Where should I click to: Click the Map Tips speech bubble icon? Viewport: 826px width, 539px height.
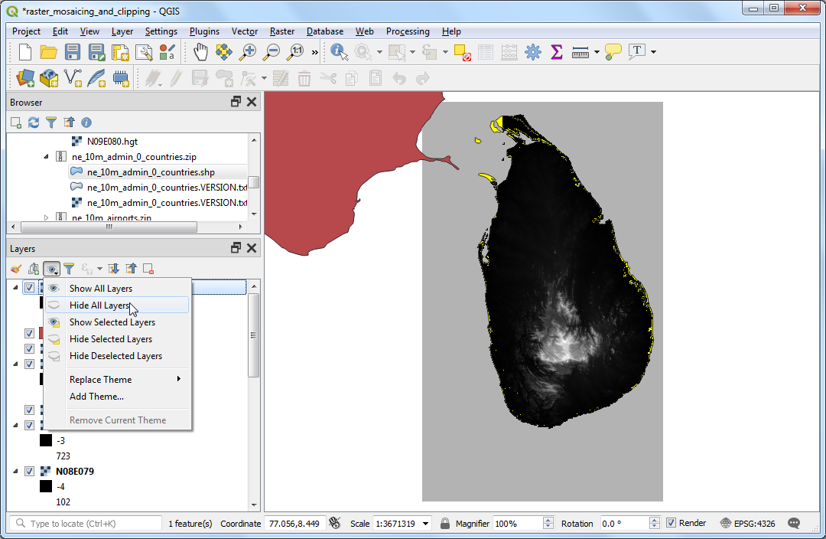[x=613, y=52]
